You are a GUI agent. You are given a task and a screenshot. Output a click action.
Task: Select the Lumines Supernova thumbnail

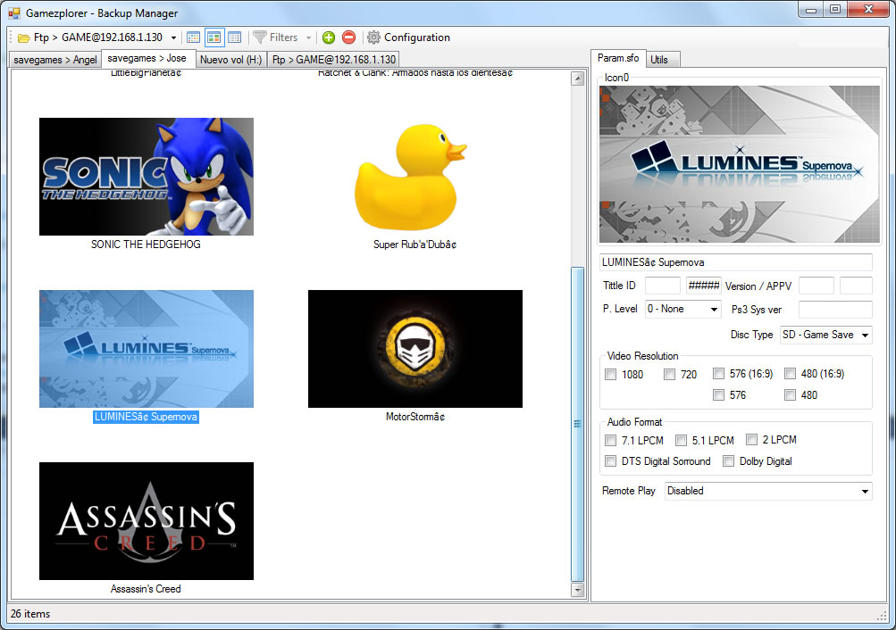(147, 349)
